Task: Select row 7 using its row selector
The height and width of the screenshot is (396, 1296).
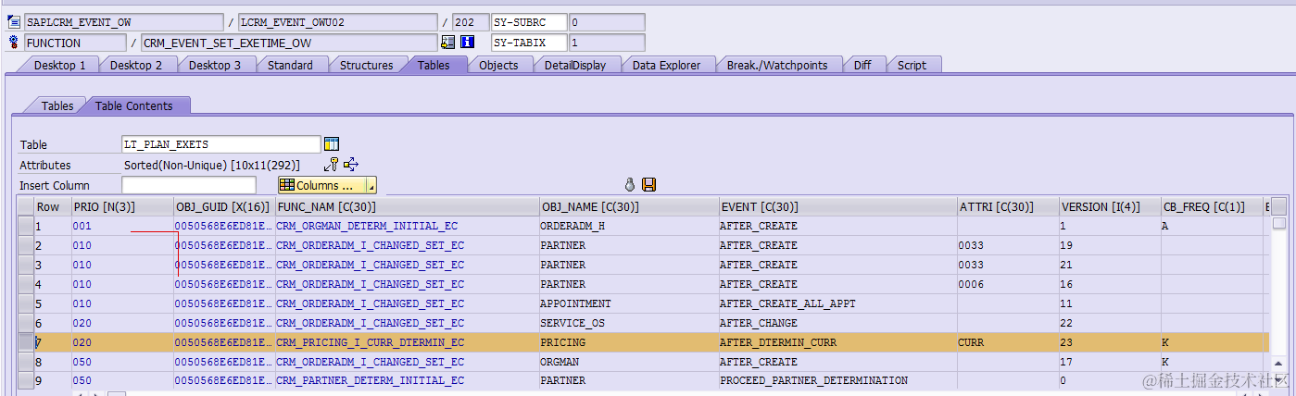Action: point(26,342)
